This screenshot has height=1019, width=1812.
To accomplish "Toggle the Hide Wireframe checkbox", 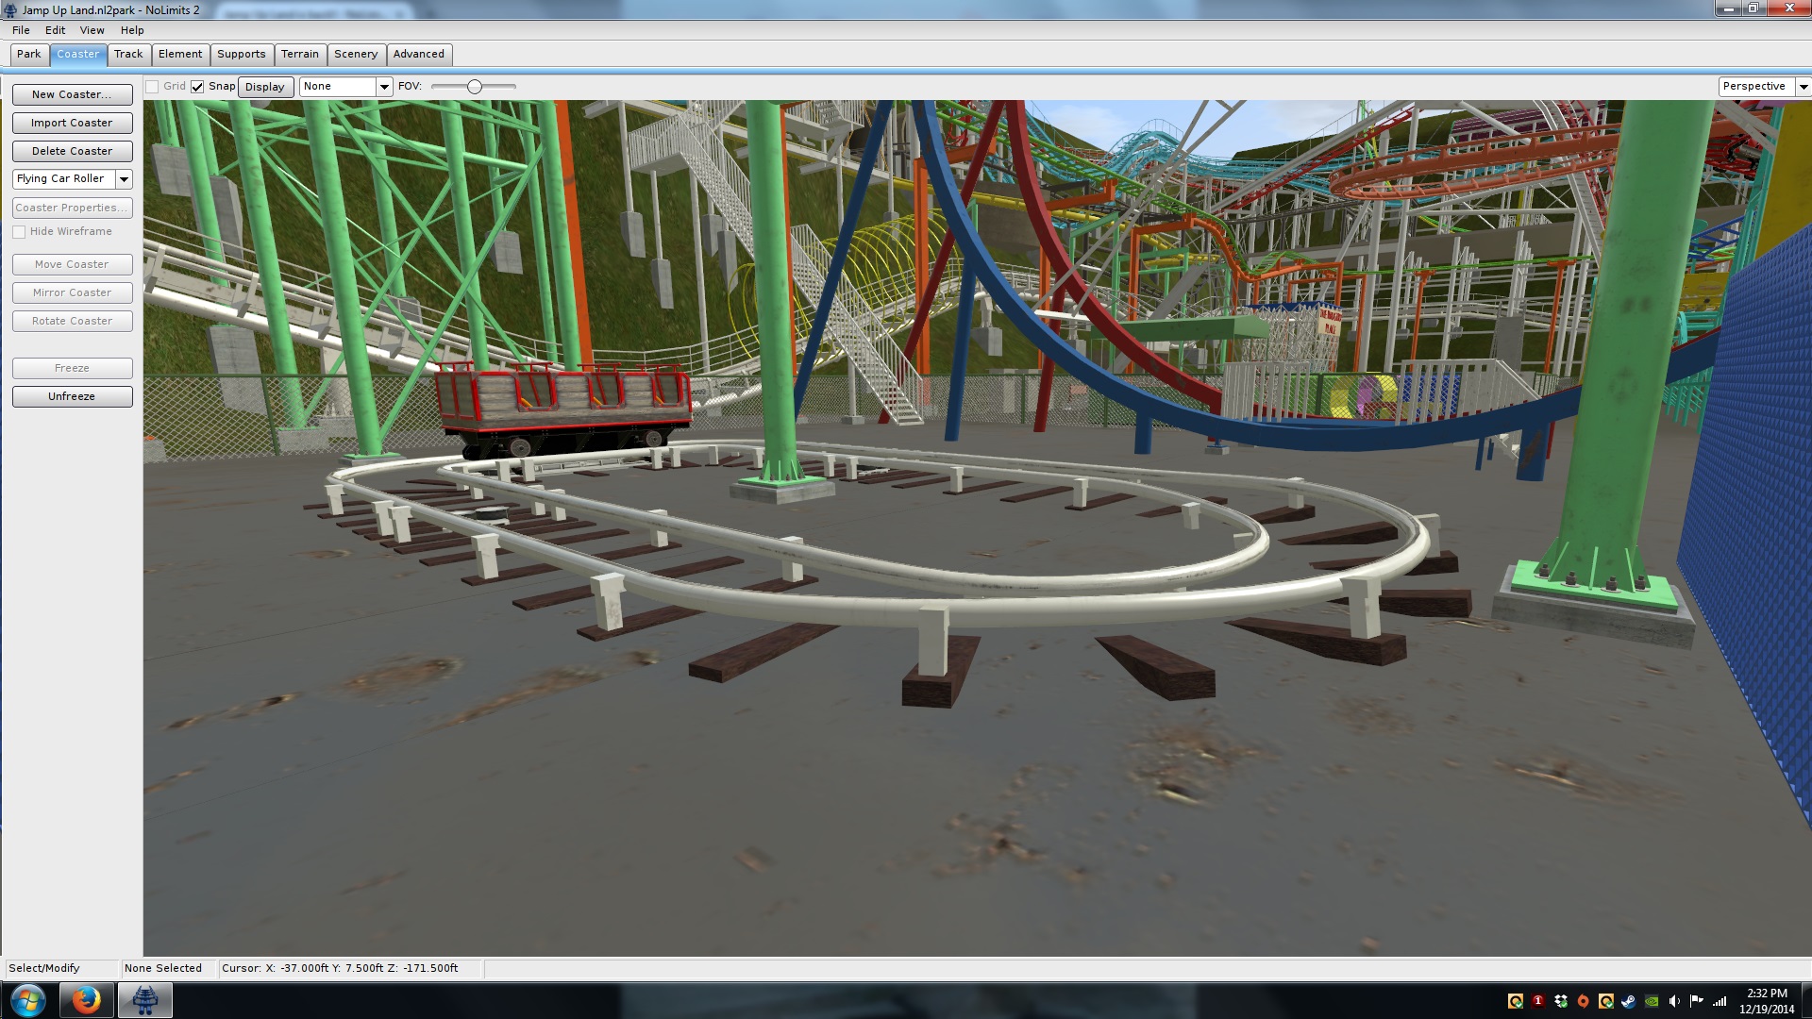I will pos(19,232).
